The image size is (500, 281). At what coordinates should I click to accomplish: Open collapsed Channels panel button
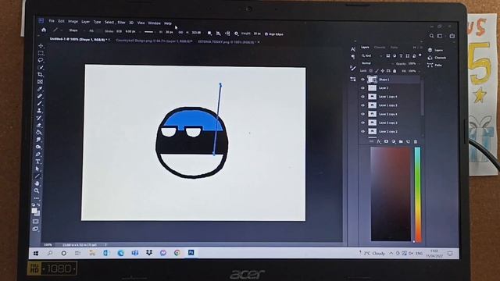pos(437,58)
